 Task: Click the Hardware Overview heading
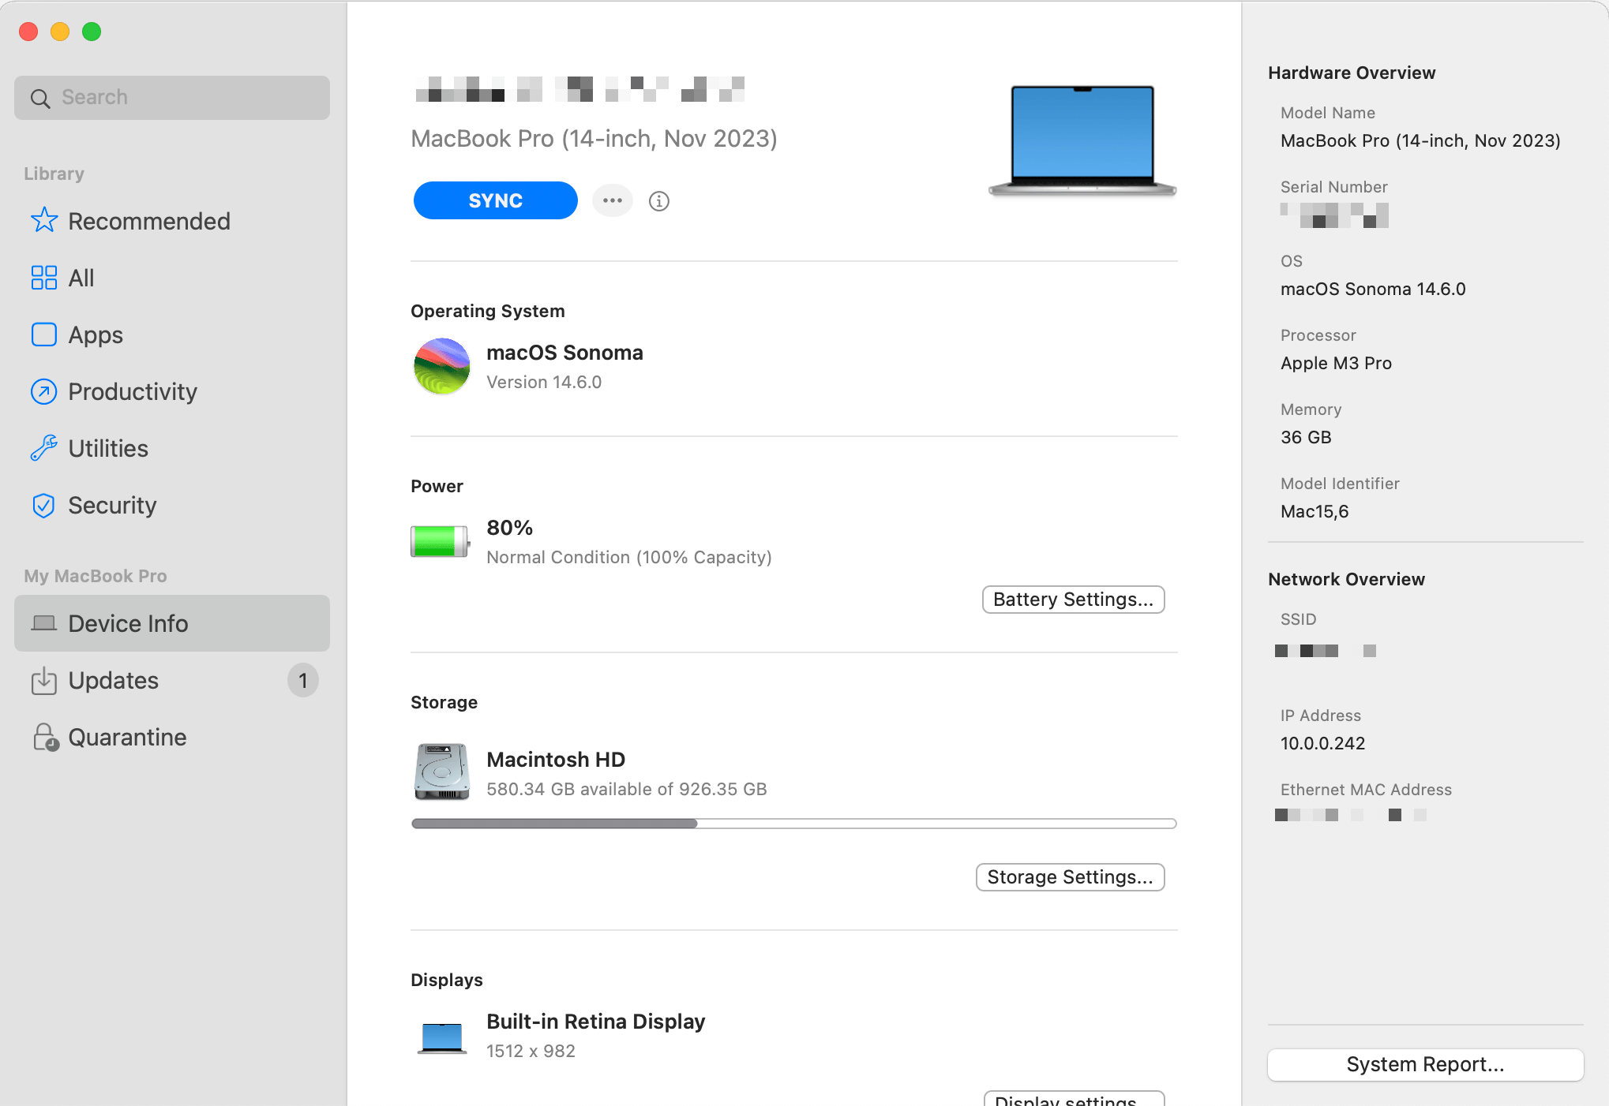(x=1352, y=73)
